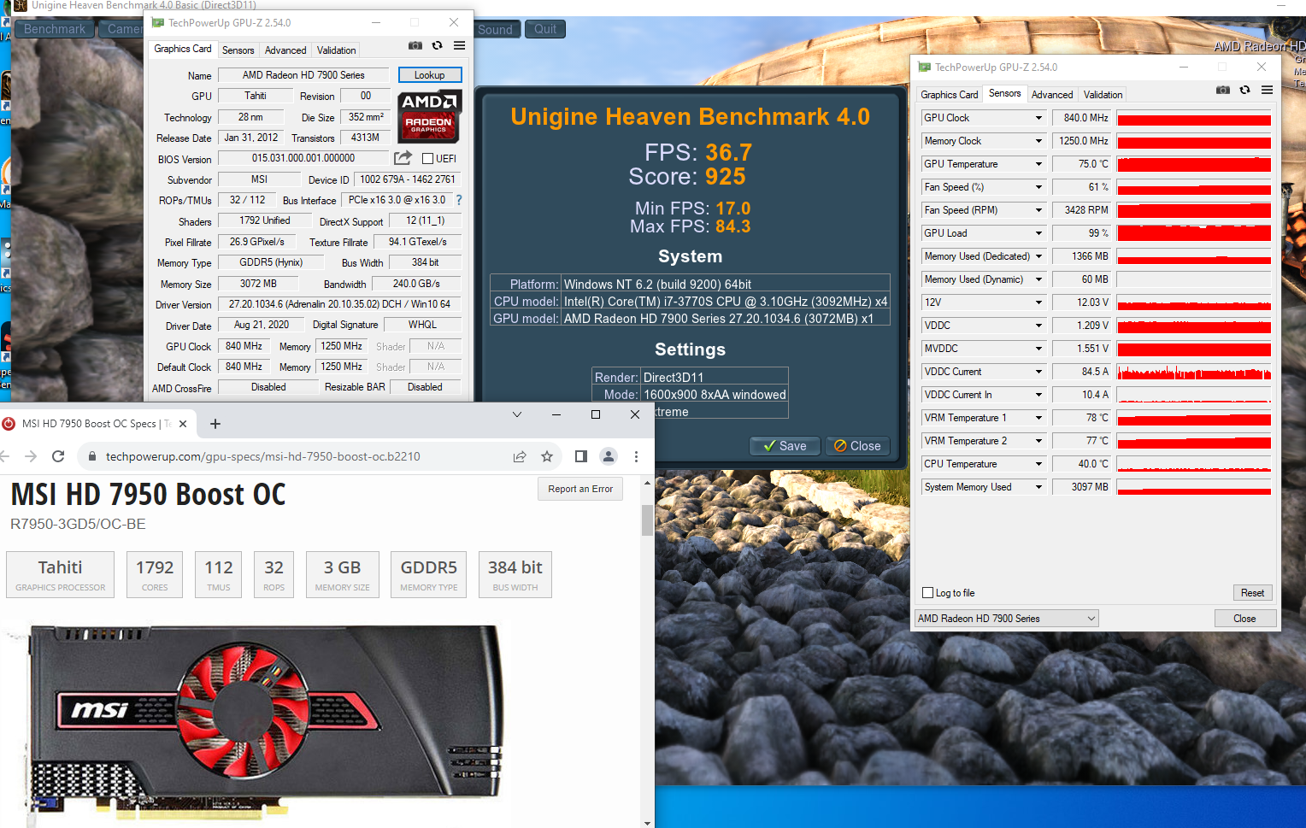Expand the GPU Temperature sensor dropdown
1306x828 pixels.
tap(1039, 164)
